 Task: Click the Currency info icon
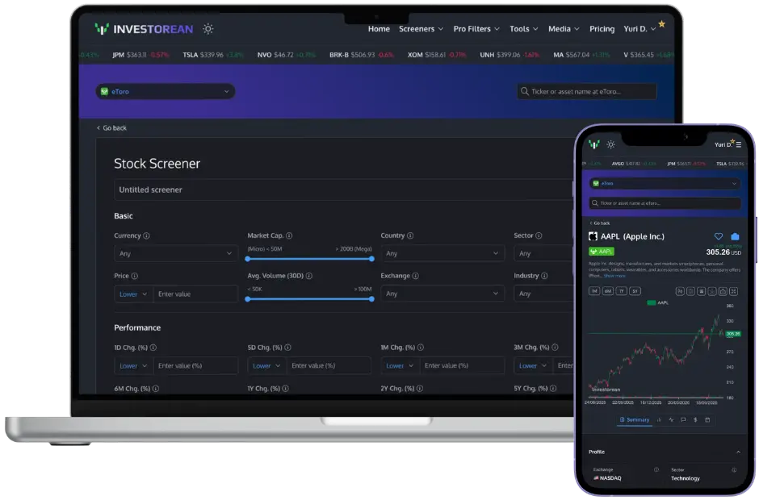pos(146,236)
